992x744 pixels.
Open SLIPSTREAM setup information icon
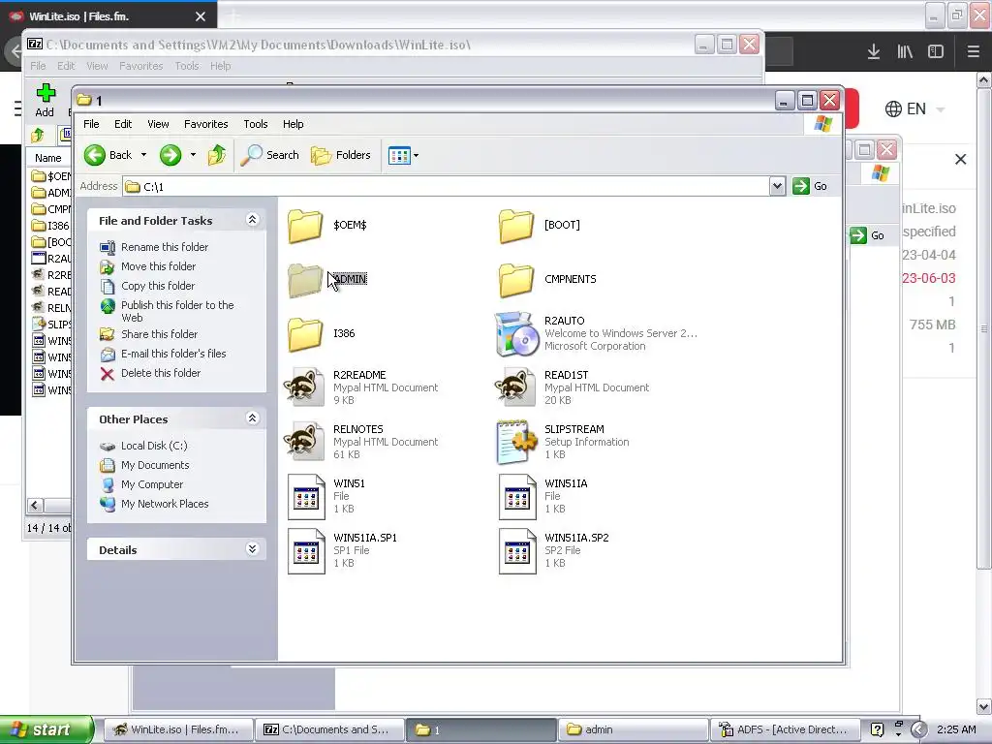[x=516, y=442]
